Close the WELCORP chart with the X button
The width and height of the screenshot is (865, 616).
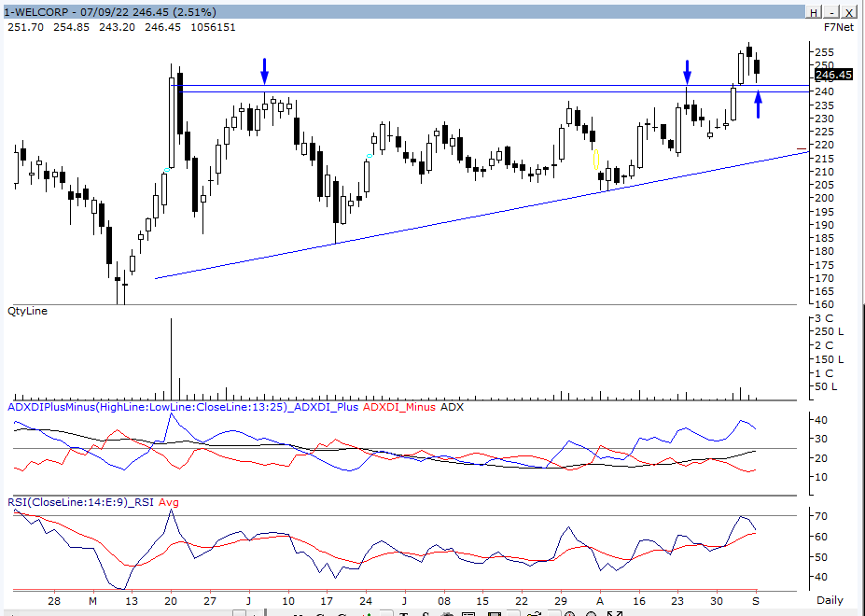[x=849, y=12]
